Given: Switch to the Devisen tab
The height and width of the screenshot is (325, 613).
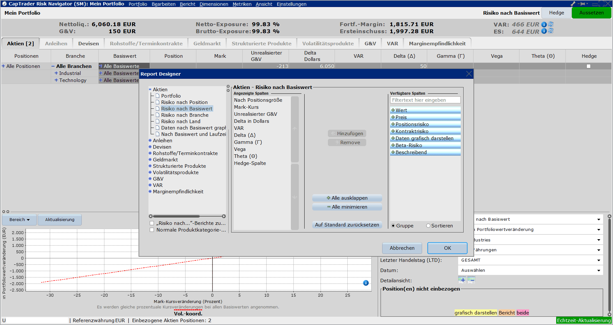Looking at the screenshot, I should pyautogui.click(x=88, y=44).
